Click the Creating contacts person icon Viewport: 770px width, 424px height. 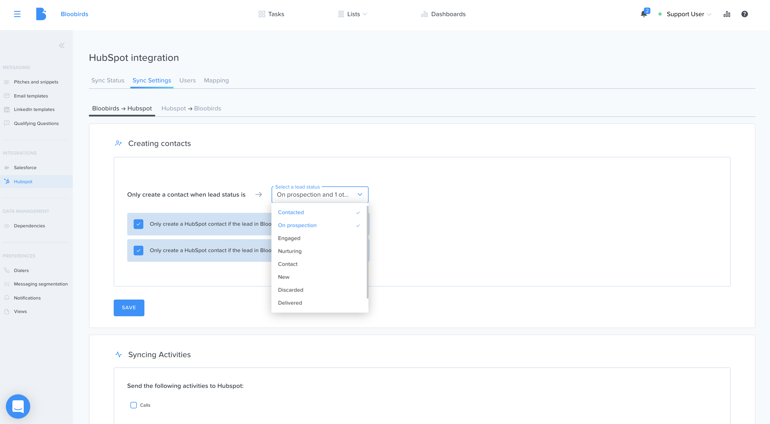[x=118, y=143]
